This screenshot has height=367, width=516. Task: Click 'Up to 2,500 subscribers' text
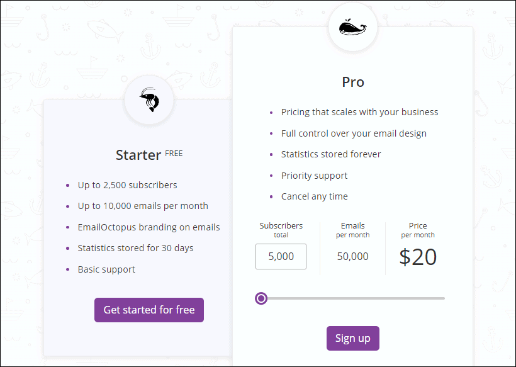click(127, 185)
